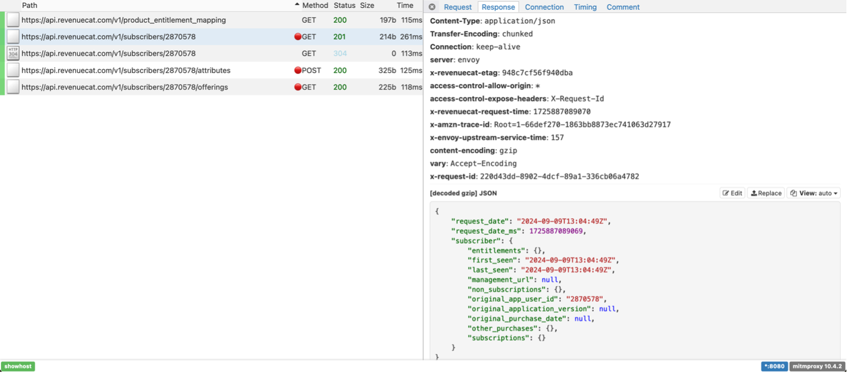Viewport: 848px width, 373px height.
Task: Click the red intercept dot on attributes POST
Action: click(298, 70)
